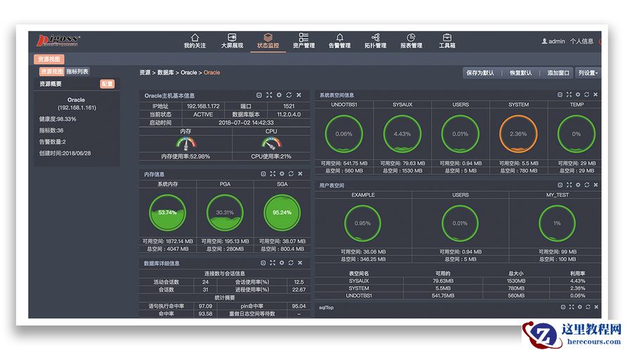Click 恢复默认 button
Image resolution: width=625 pixels, height=350 pixels.
point(520,73)
